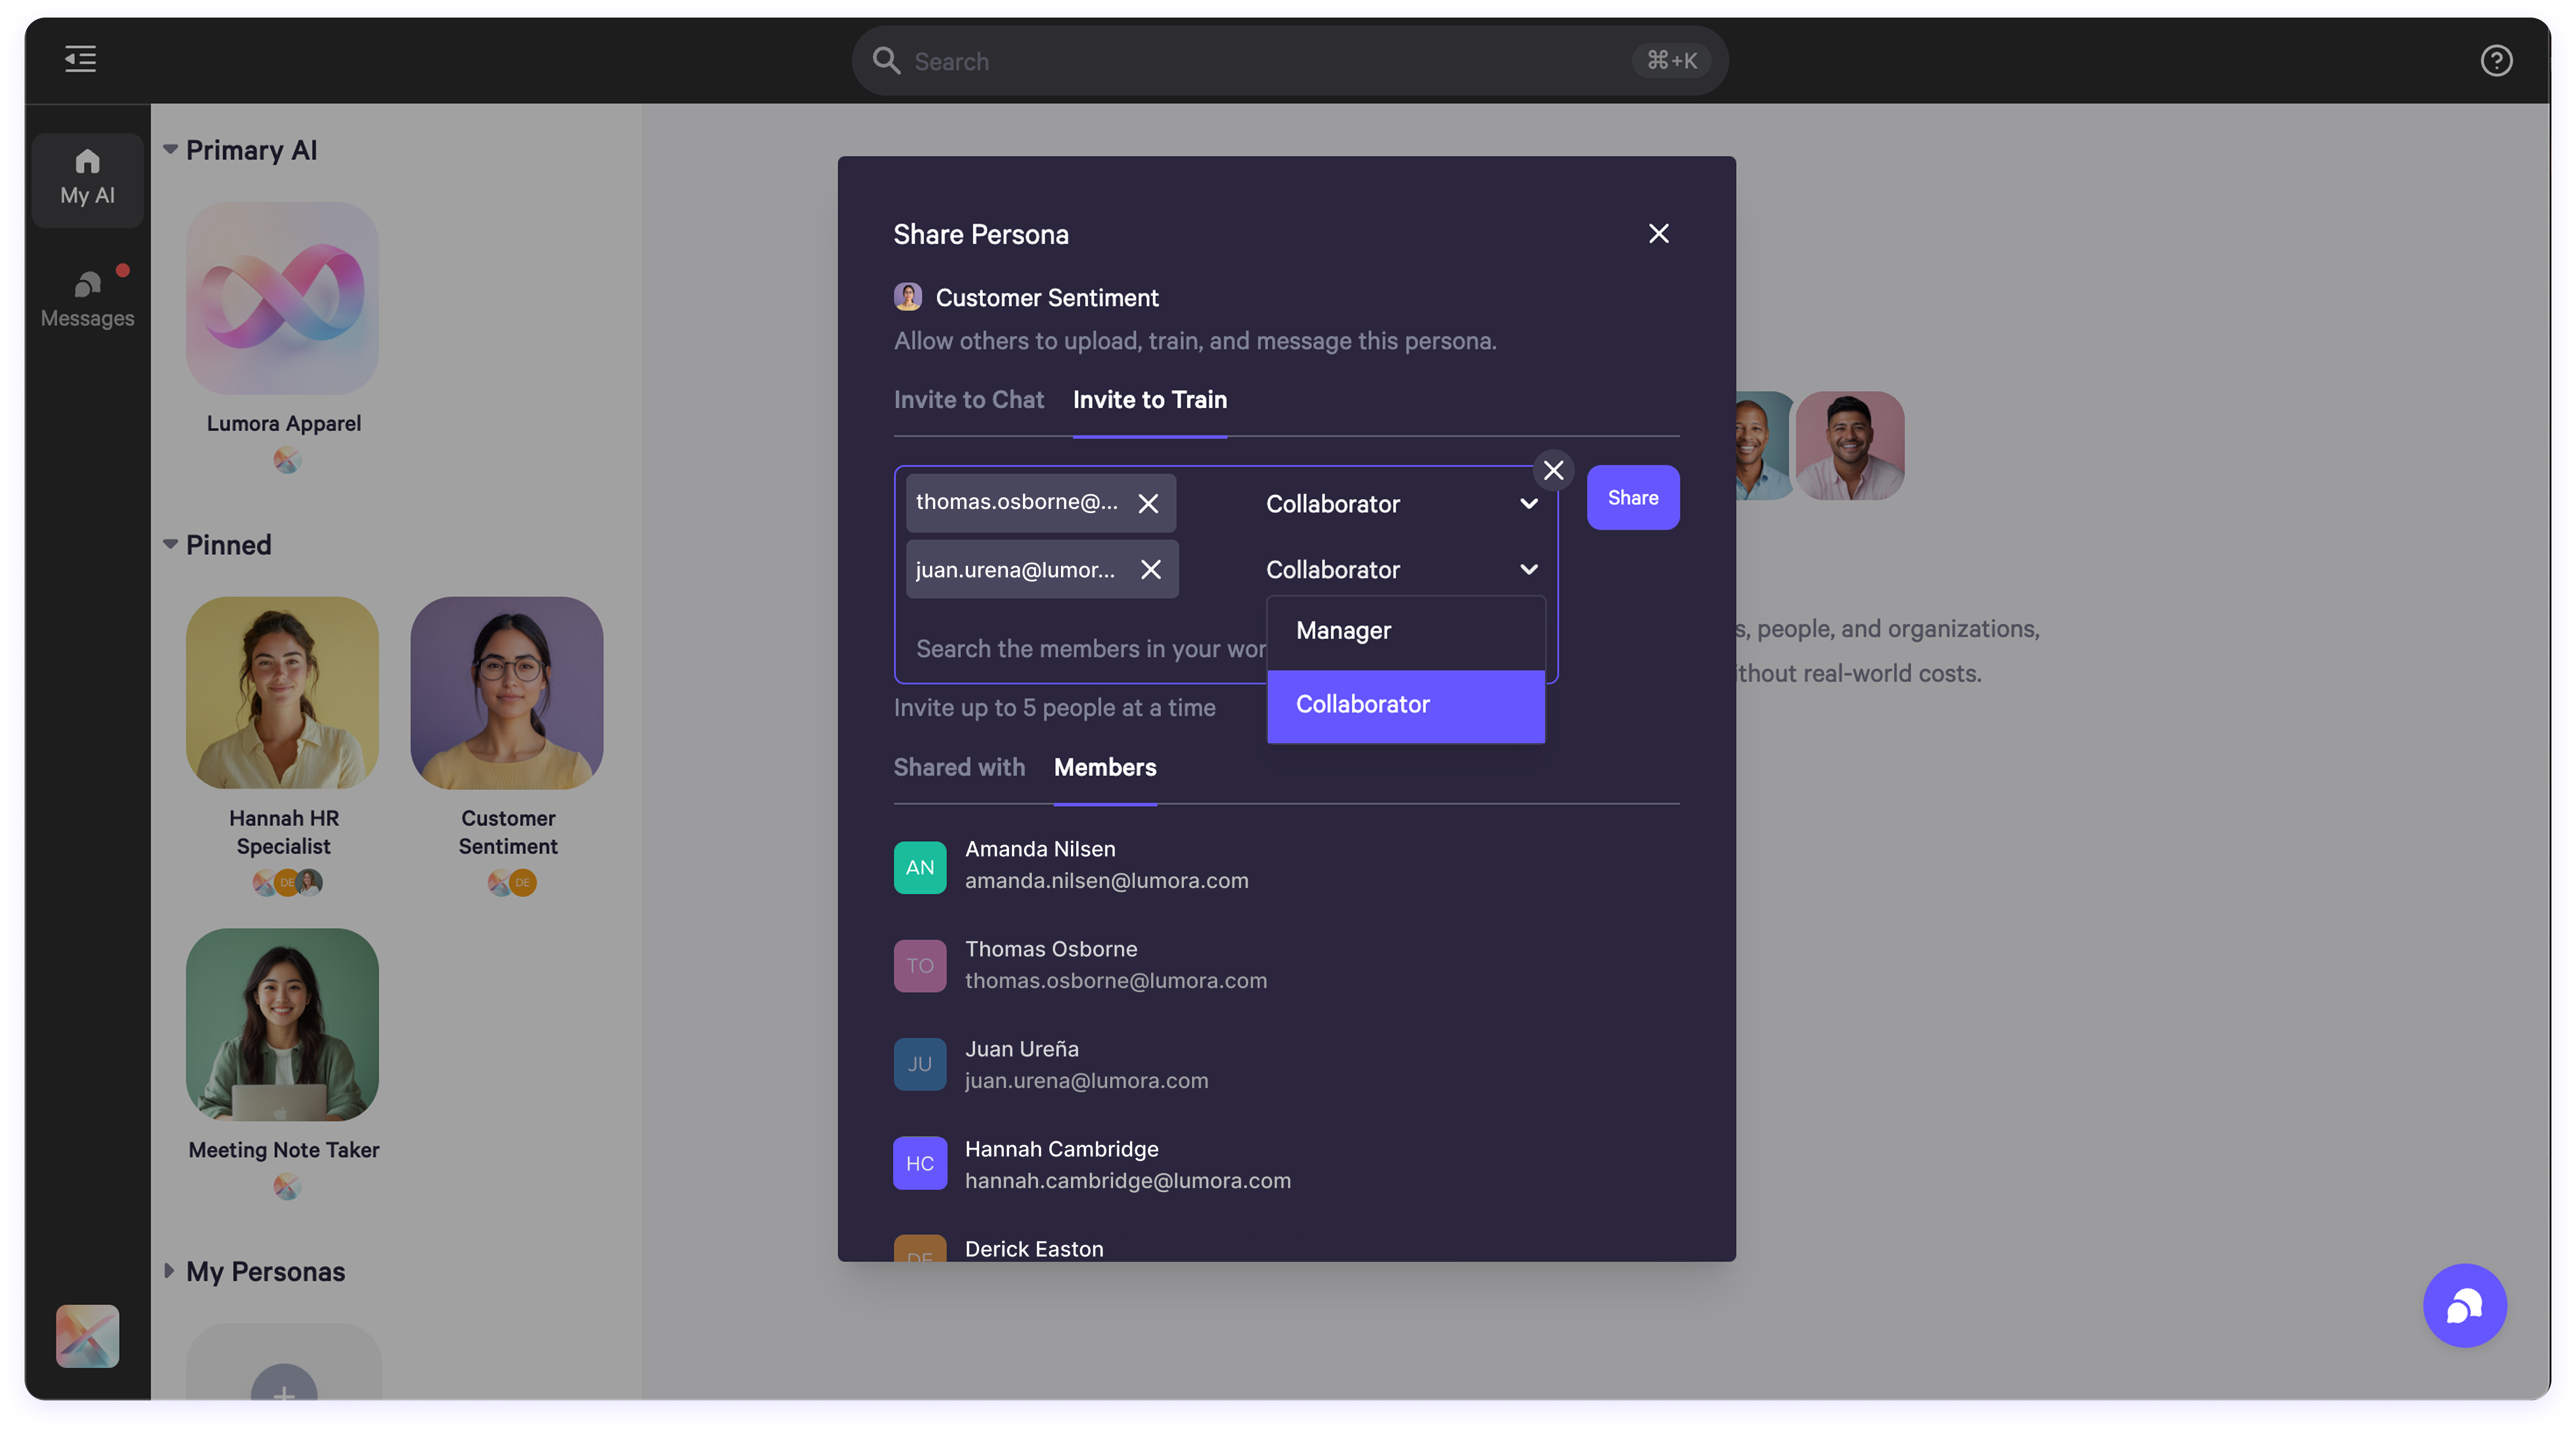
Task: Remove the thomas.osborne email chip
Action: click(1148, 503)
